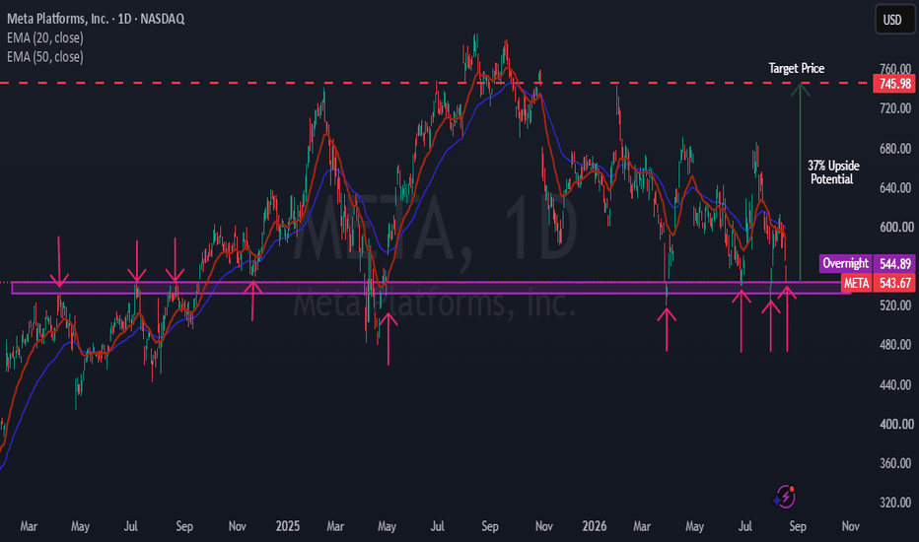
Task: Click the purple Overnight 544.89 label
Action: point(867,263)
